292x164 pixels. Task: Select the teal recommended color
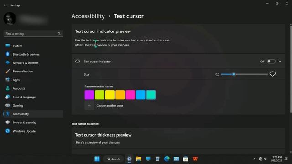click(151, 95)
